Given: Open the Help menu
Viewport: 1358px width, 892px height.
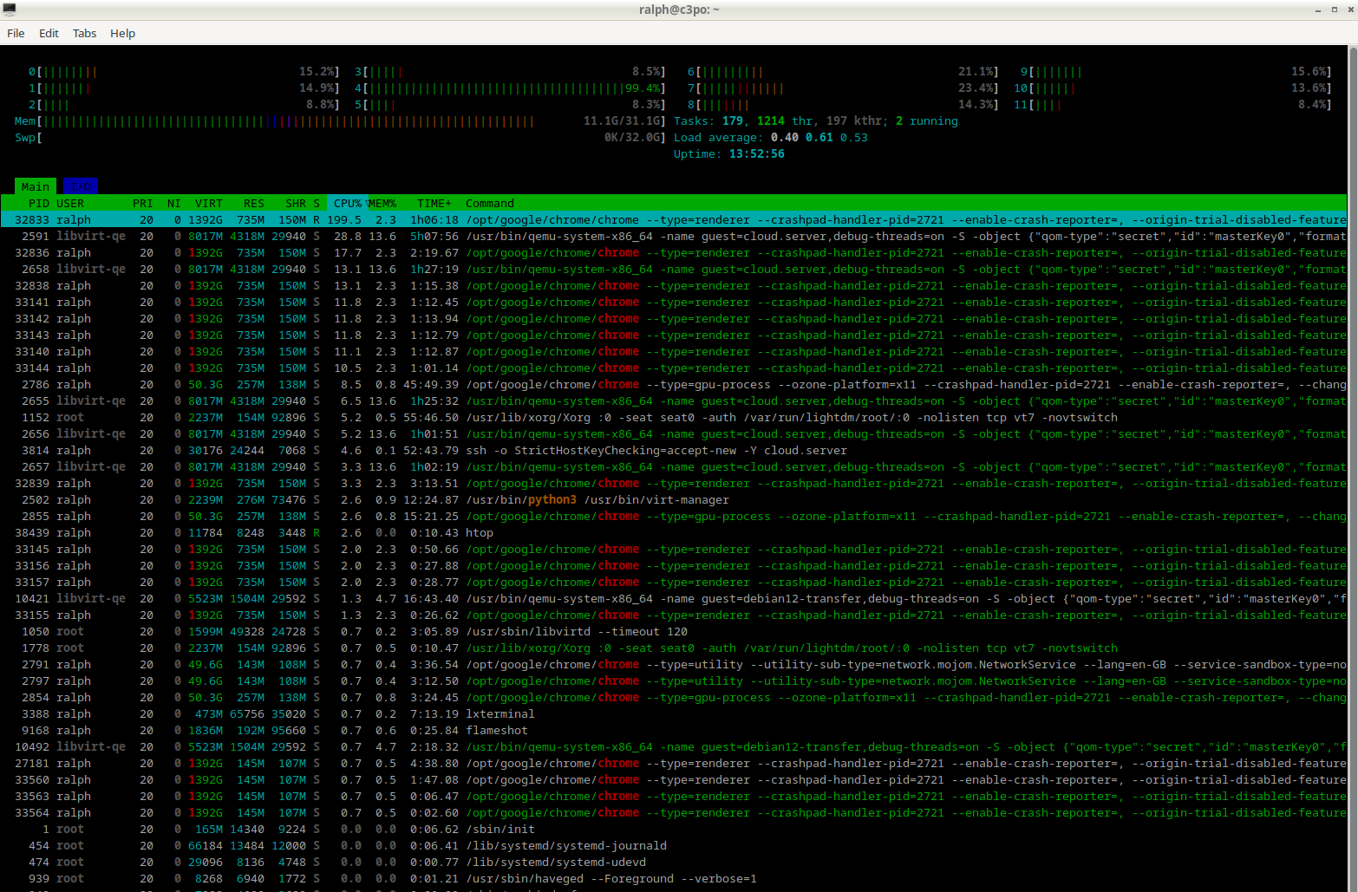Looking at the screenshot, I should coord(122,33).
